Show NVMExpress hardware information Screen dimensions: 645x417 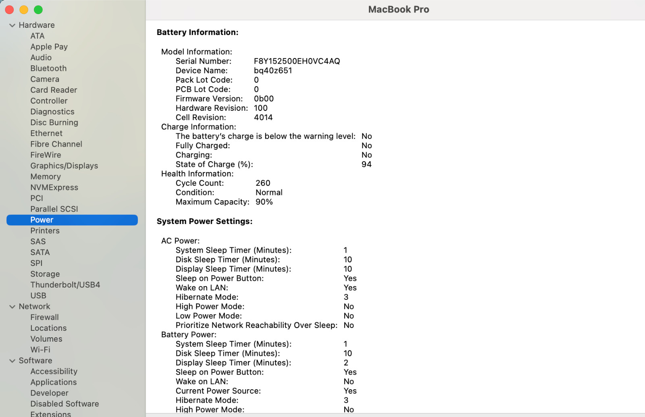[x=54, y=187]
